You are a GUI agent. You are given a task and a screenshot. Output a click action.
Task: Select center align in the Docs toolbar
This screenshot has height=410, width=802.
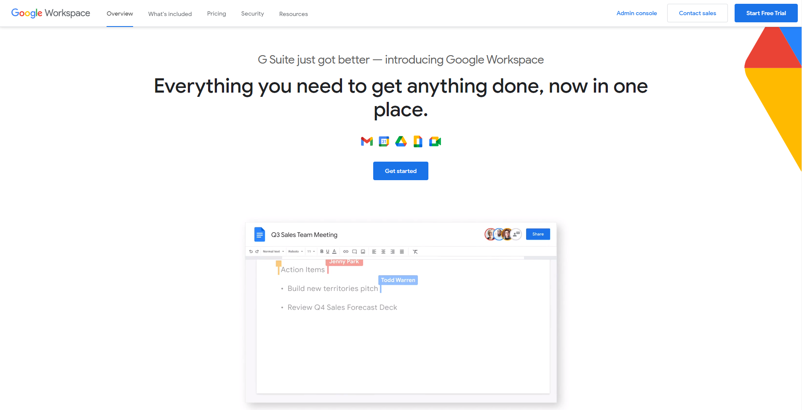(x=383, y=251)
